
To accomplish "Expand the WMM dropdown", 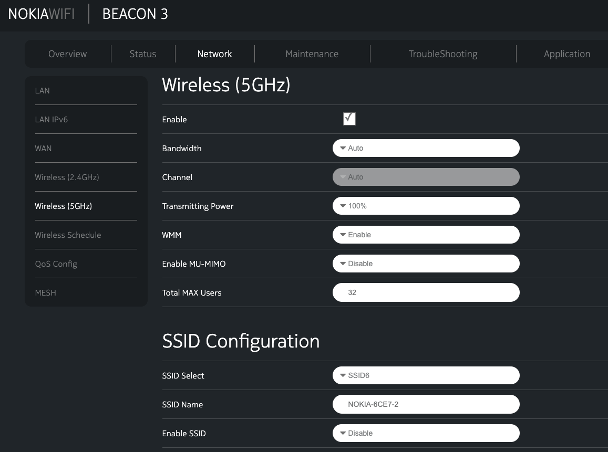I will (426, 235).
